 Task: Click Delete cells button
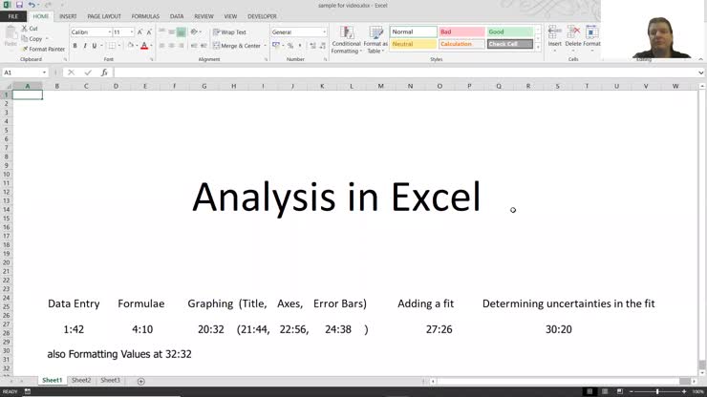click(x=573, y=37)
